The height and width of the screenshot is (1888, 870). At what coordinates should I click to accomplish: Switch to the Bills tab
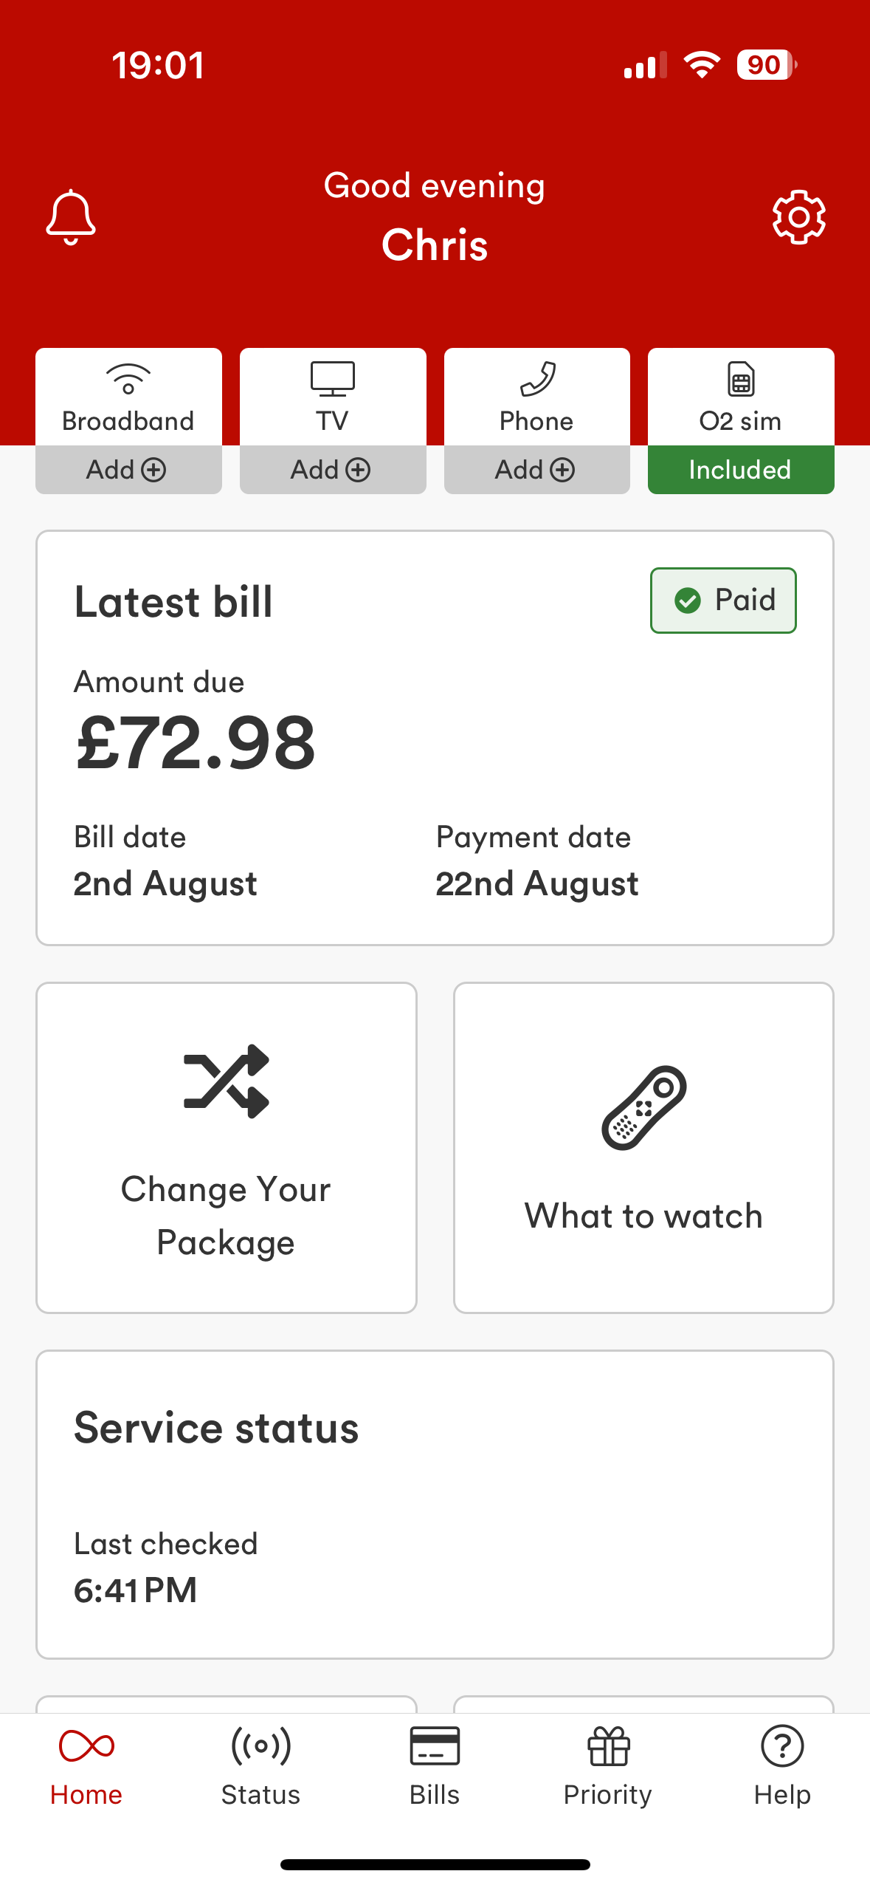(x=435, y=1767)
